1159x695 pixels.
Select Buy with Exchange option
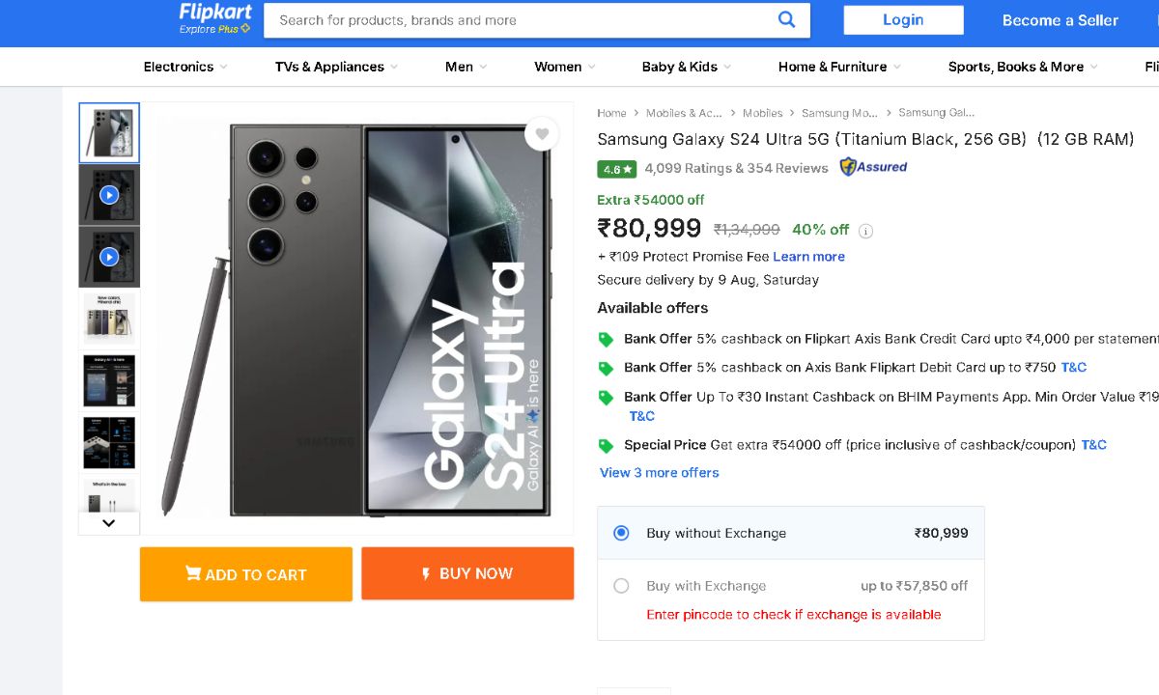tap(622, 586)
